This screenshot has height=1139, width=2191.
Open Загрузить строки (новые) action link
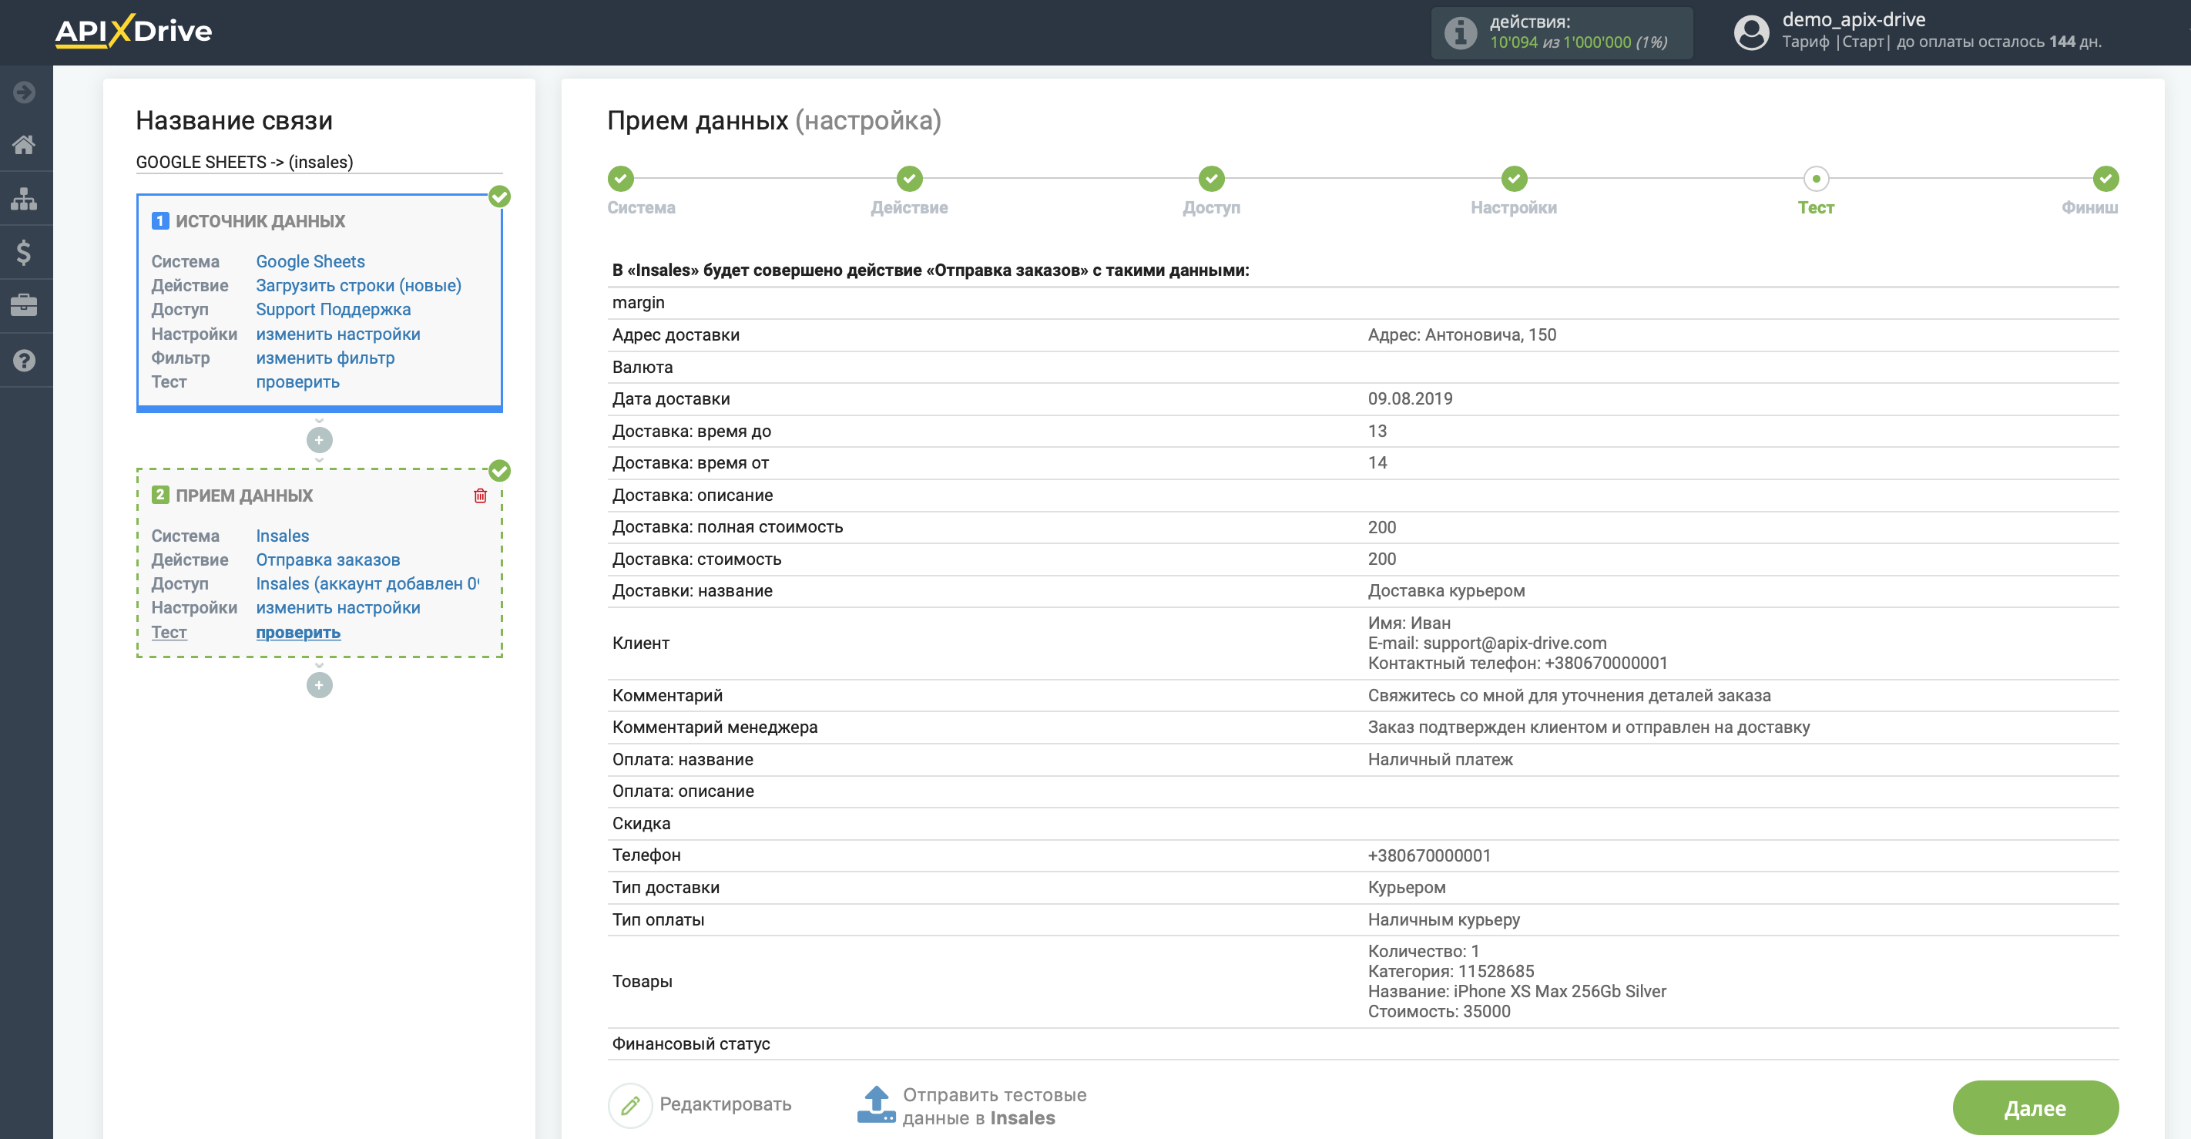[359, 286]
